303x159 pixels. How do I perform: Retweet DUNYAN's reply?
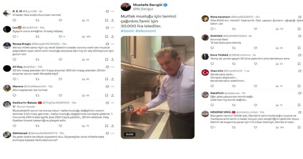coord(234,48)
